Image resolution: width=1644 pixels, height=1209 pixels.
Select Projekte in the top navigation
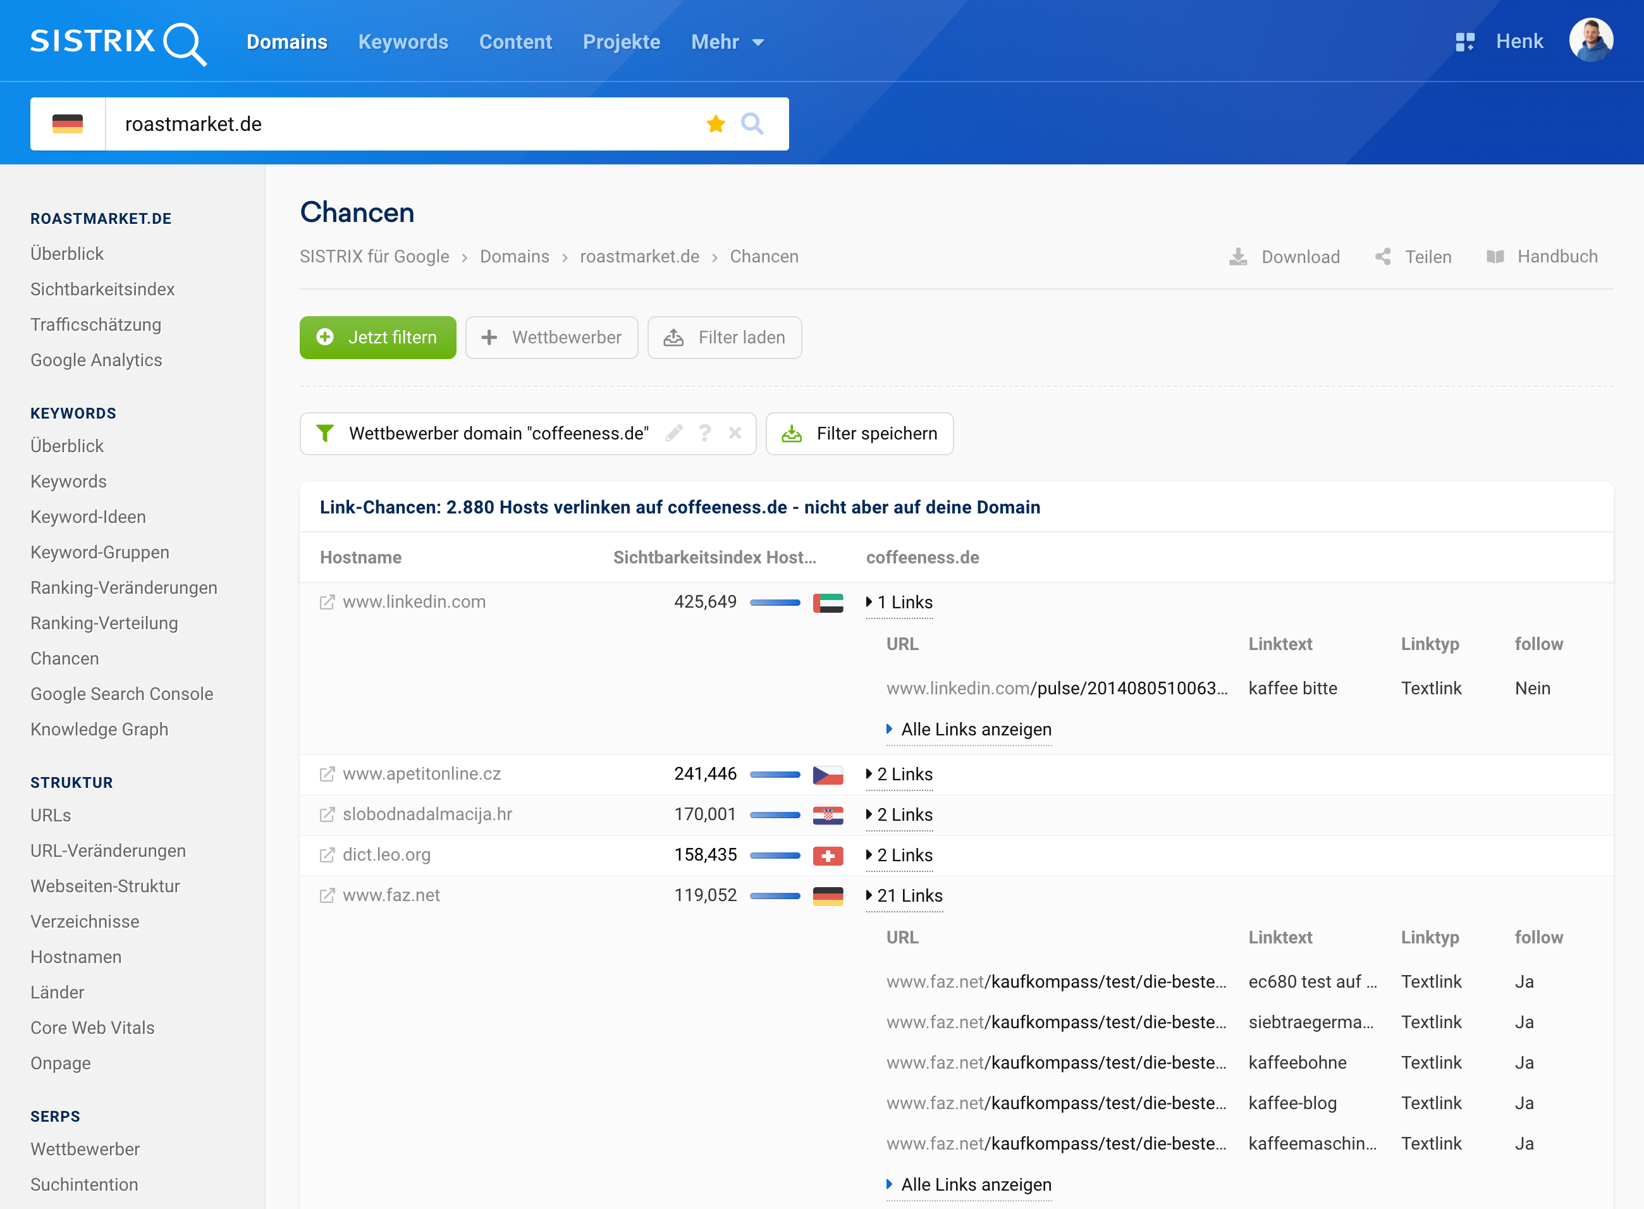[621, 42]
